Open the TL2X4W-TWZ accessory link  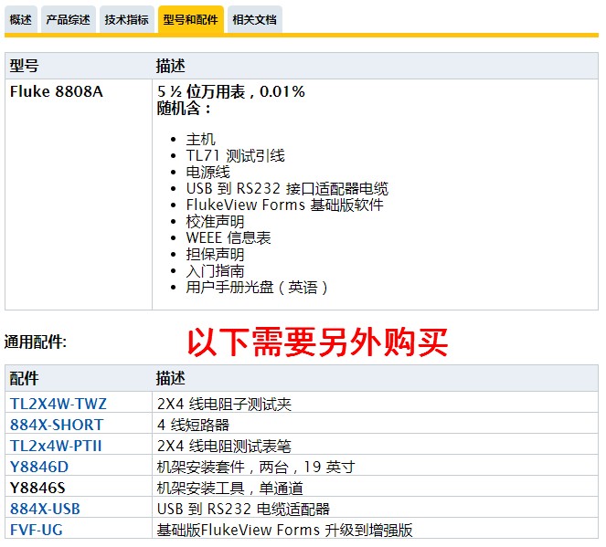click(58, 404)
